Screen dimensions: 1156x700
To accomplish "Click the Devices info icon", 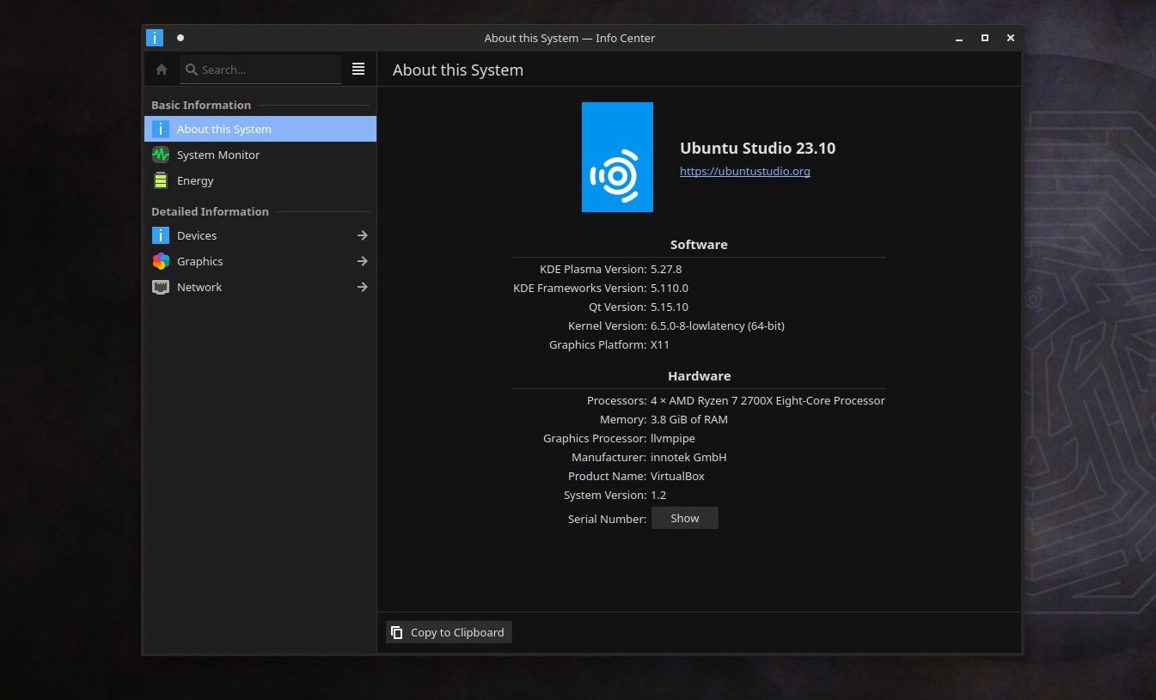I will click(161, 235).
